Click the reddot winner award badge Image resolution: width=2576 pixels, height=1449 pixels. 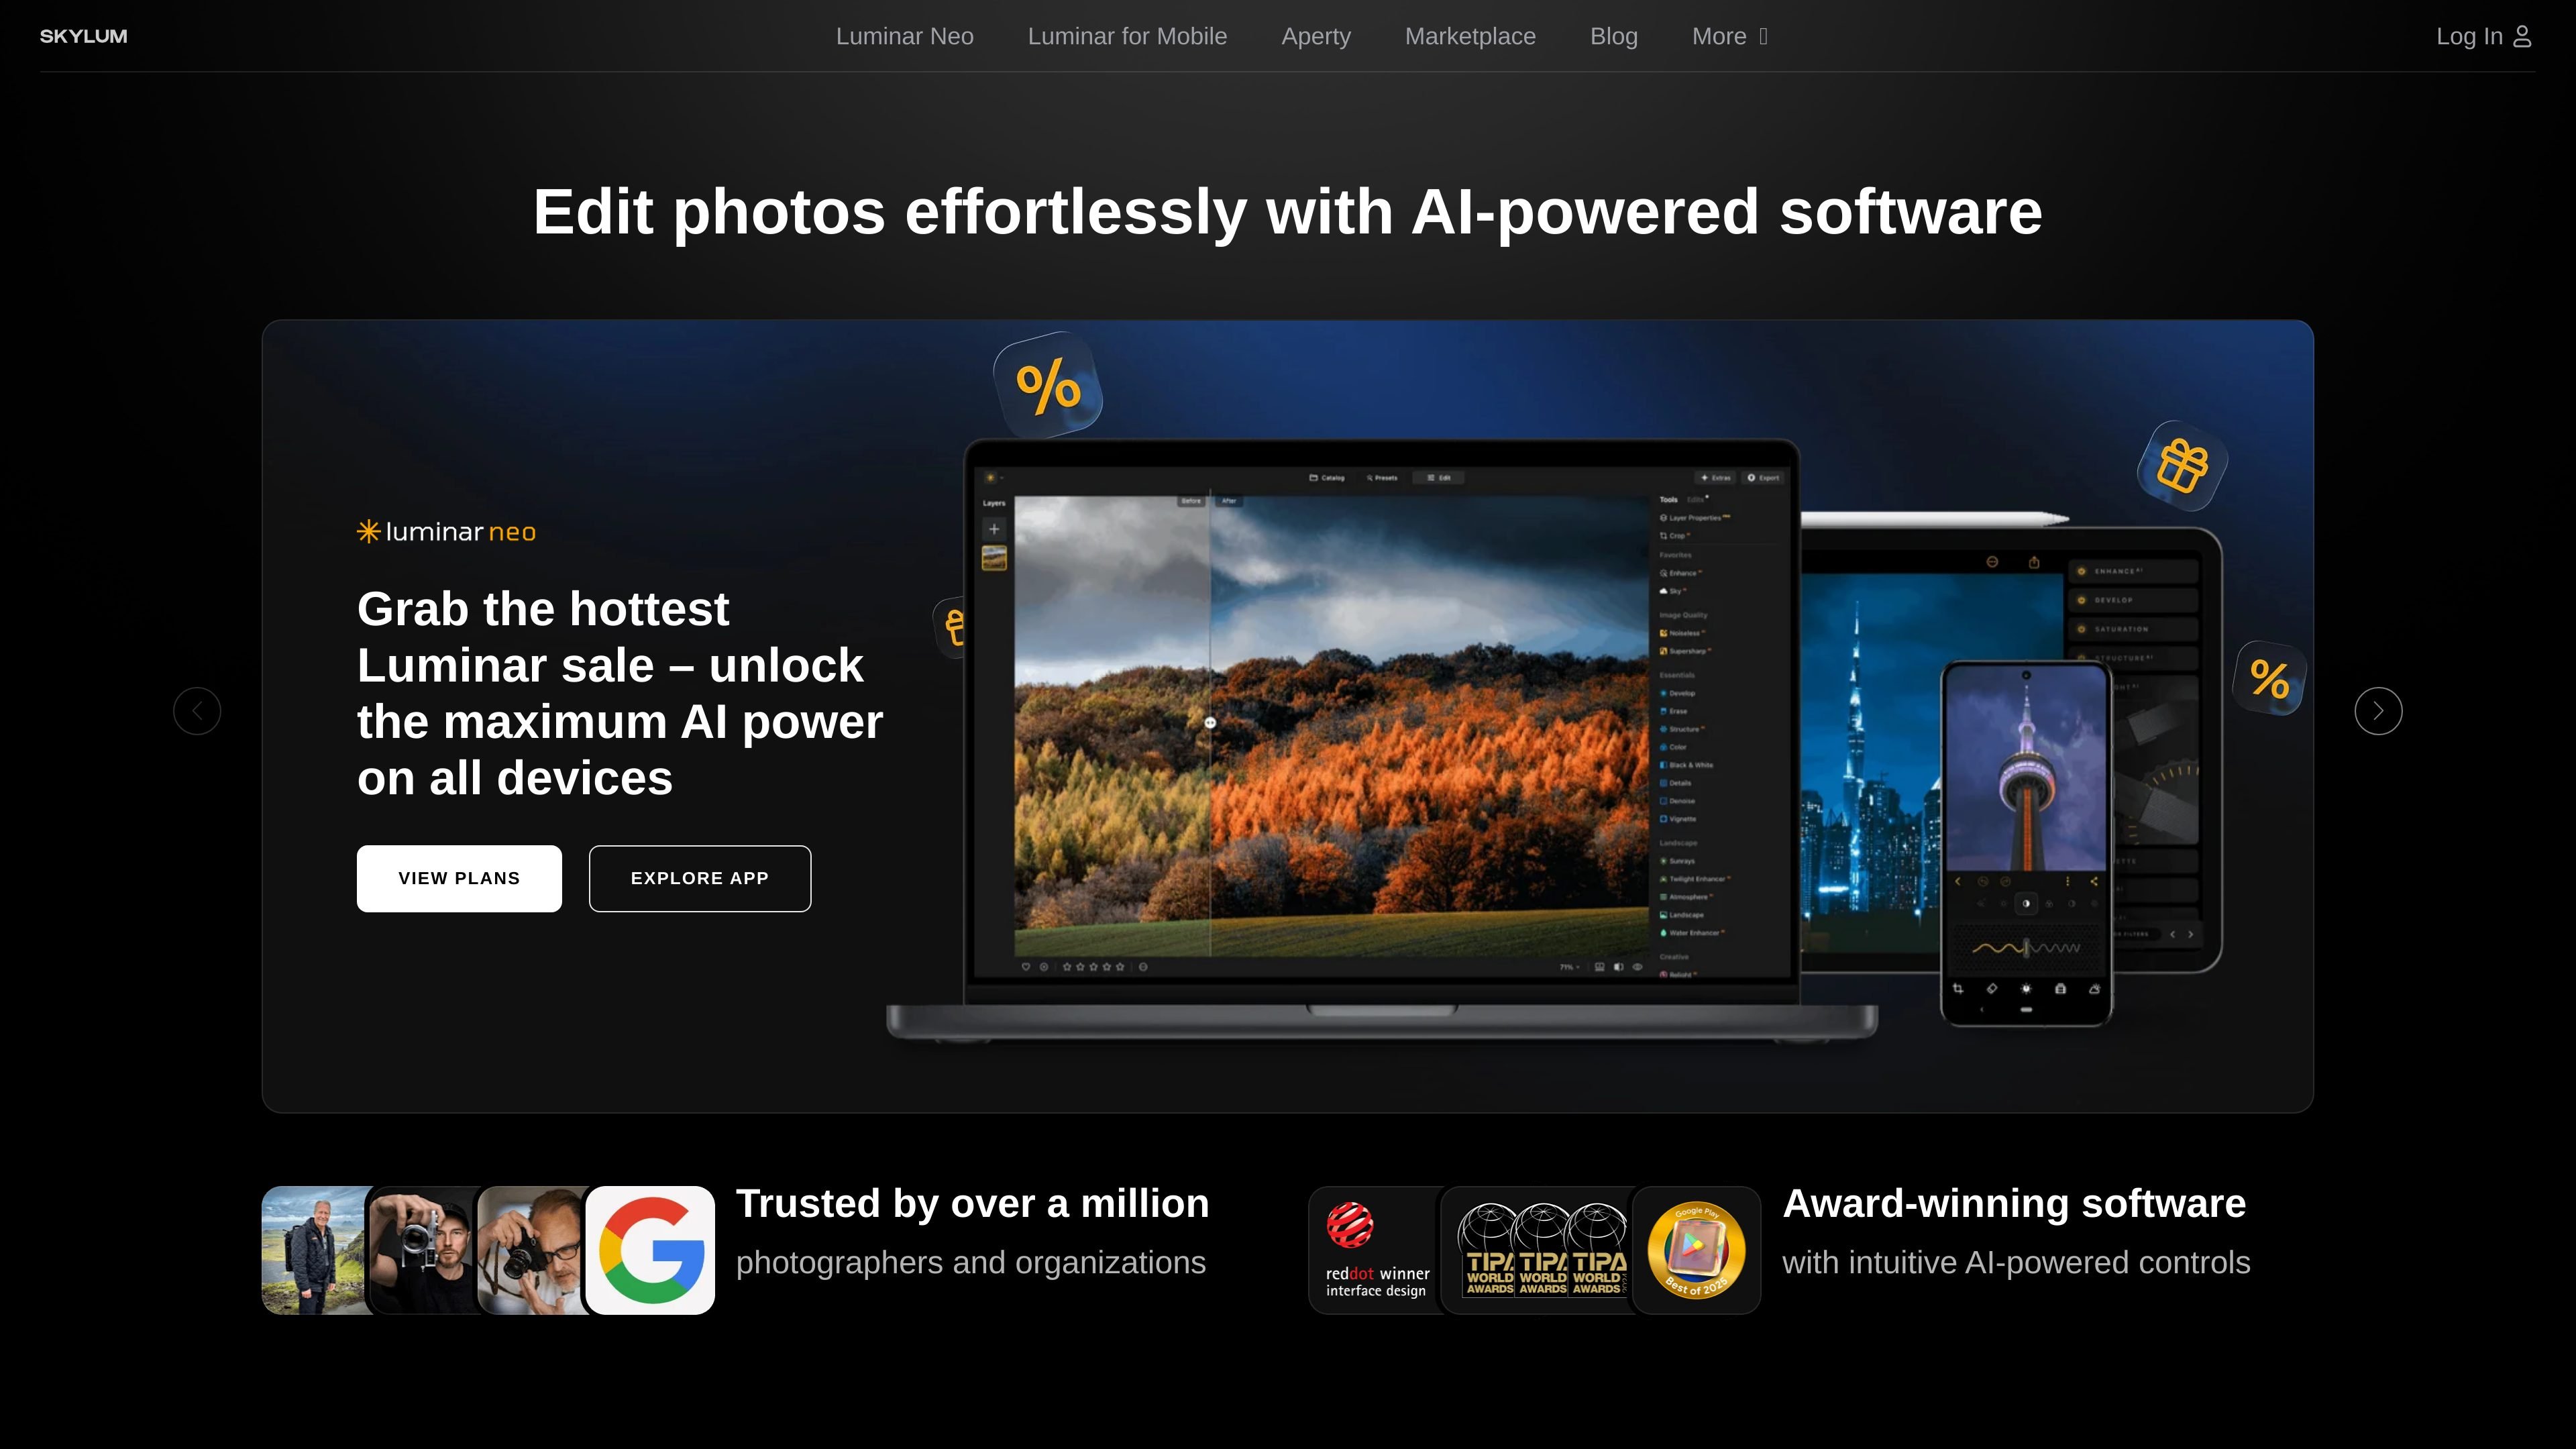pos(1373,1250)
